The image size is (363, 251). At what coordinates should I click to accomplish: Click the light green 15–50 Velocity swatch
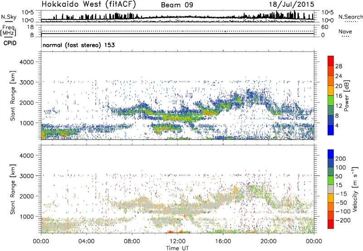pos(331,180)
